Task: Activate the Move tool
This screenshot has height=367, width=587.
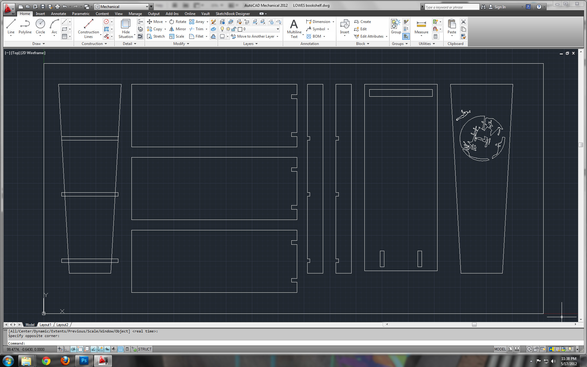Action: pos(155,22)
